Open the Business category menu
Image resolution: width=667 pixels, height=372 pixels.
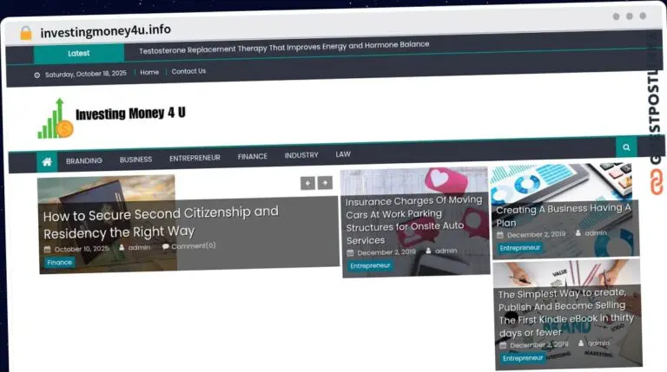135,160
